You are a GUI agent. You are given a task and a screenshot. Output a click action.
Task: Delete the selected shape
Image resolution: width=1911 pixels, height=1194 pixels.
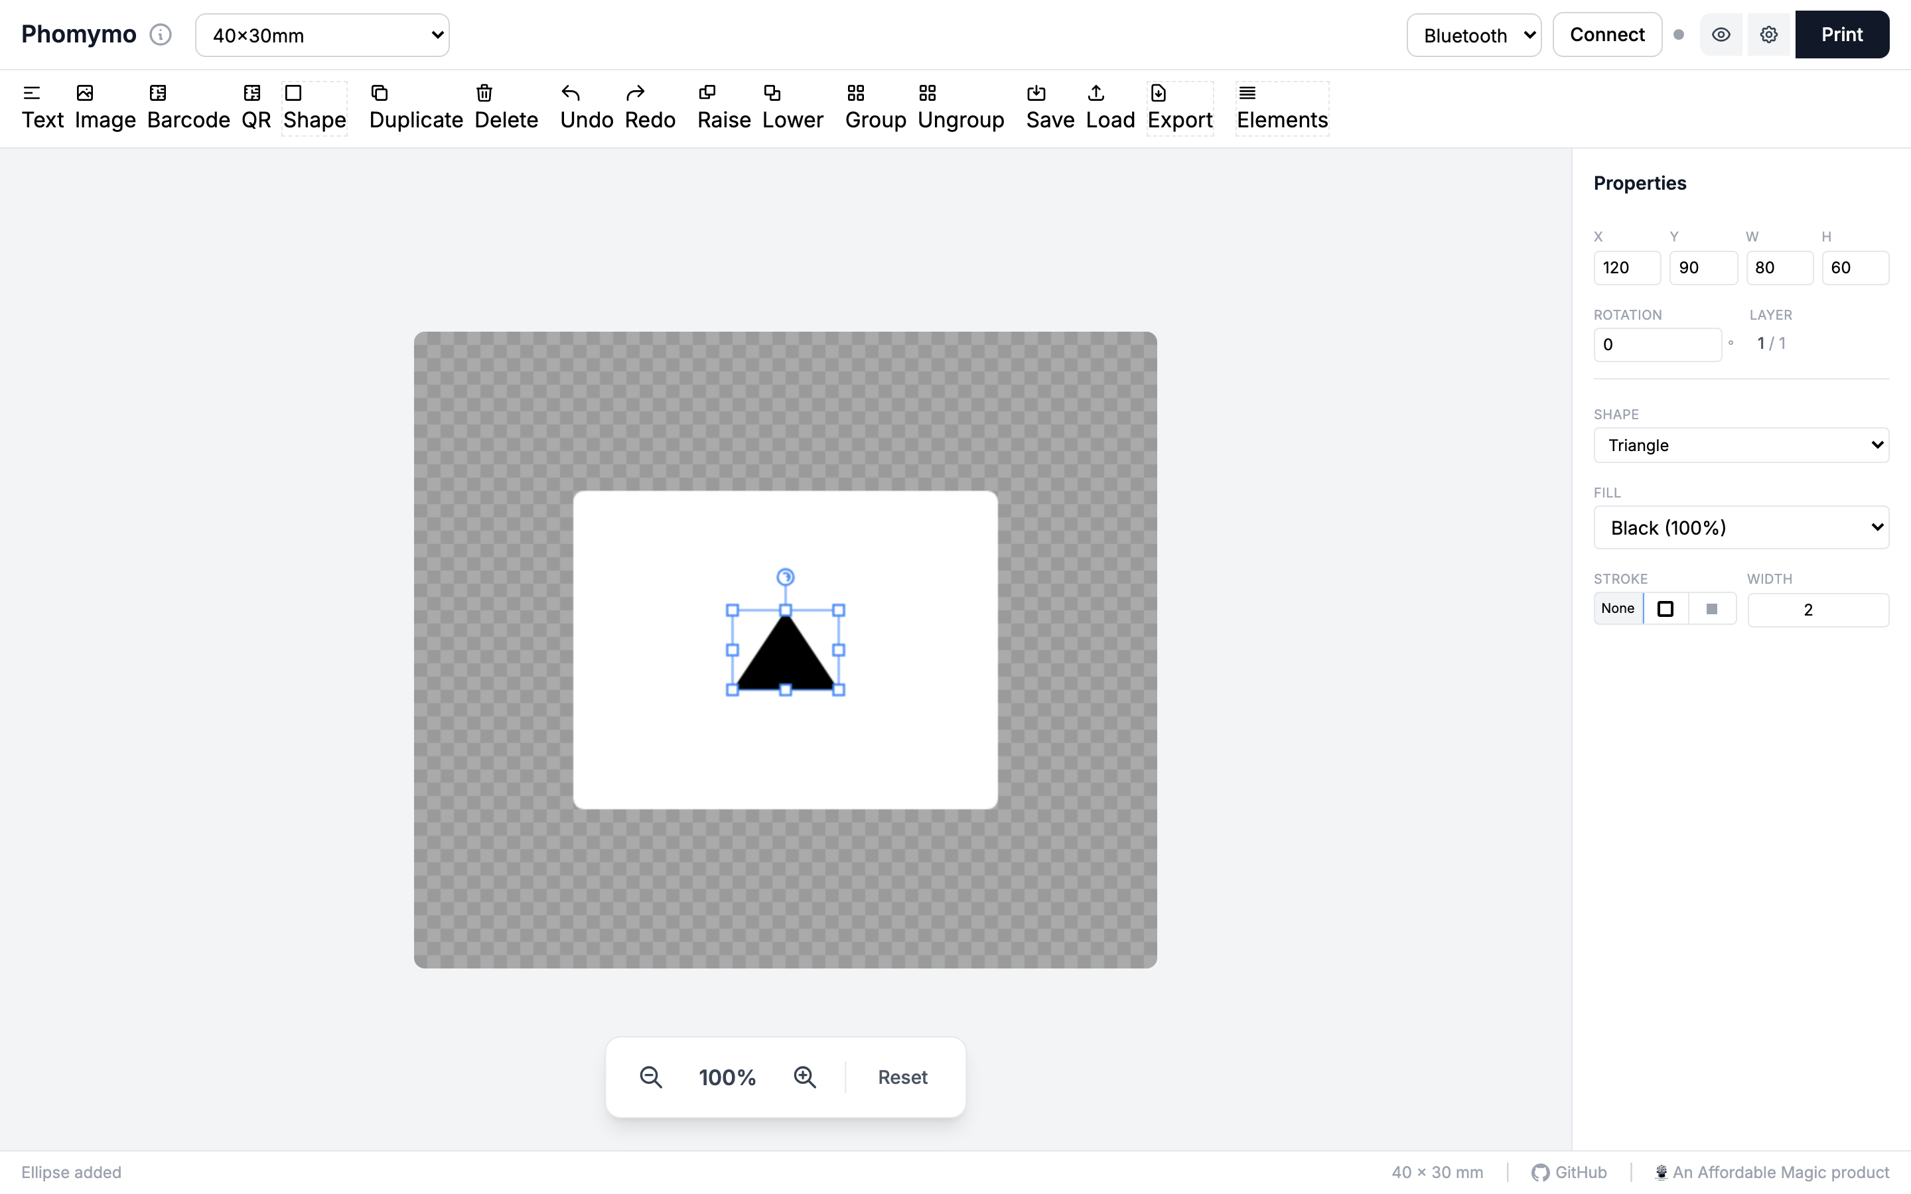point(506,108)
